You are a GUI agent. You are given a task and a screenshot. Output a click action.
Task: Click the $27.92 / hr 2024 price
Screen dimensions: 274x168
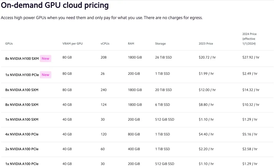[251, 57]
